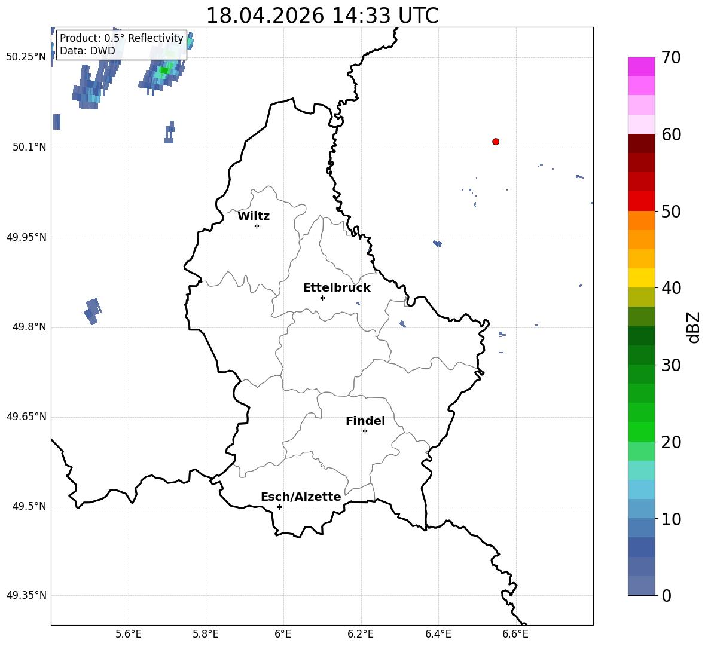Click the dBZ colorbar axis label
Viewport: 708px width, 646px height.
(x=694, y=327)
